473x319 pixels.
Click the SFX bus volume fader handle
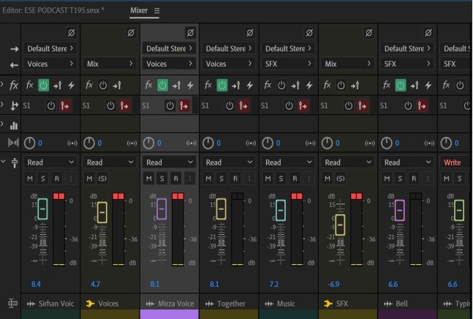[341, 225]
